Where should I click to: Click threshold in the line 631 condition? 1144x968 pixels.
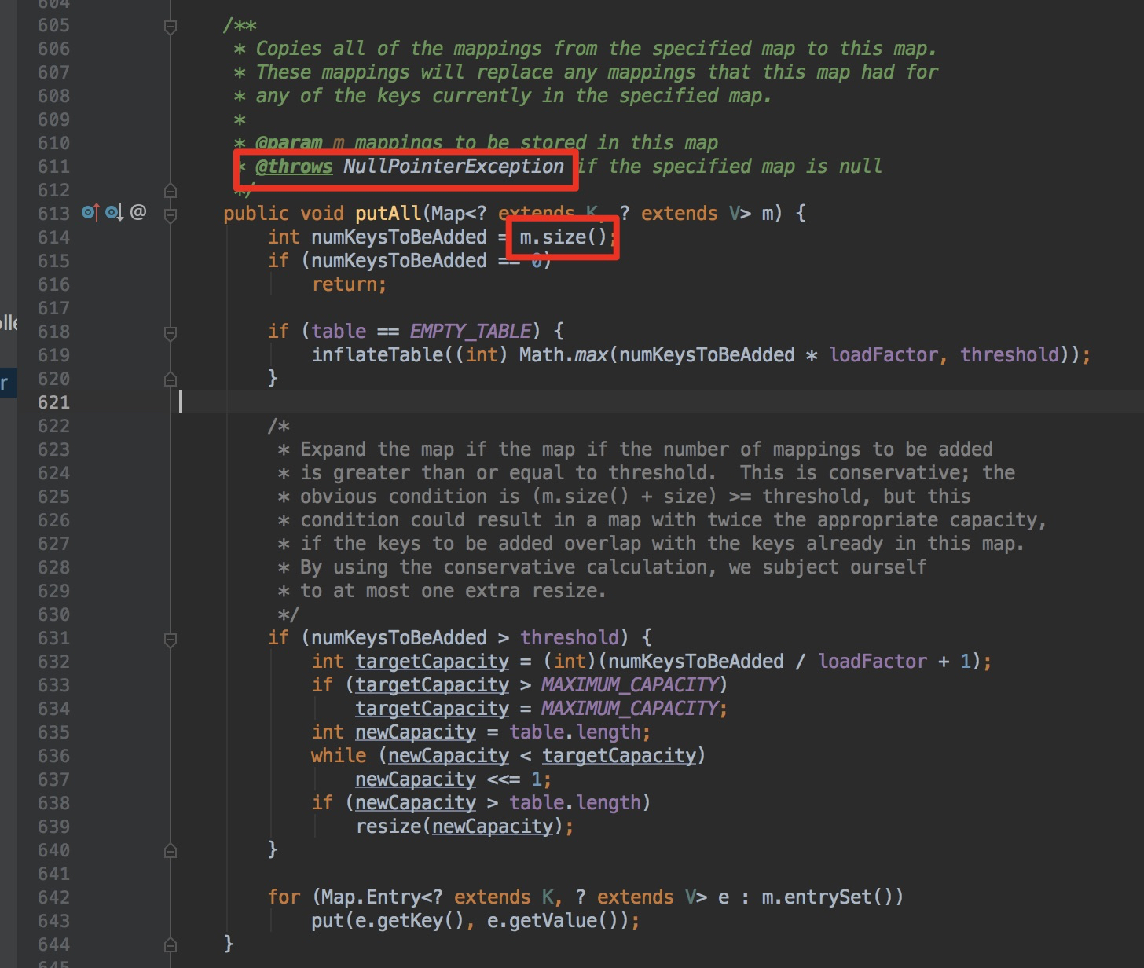pyautogui.click(x=570, y=638)
